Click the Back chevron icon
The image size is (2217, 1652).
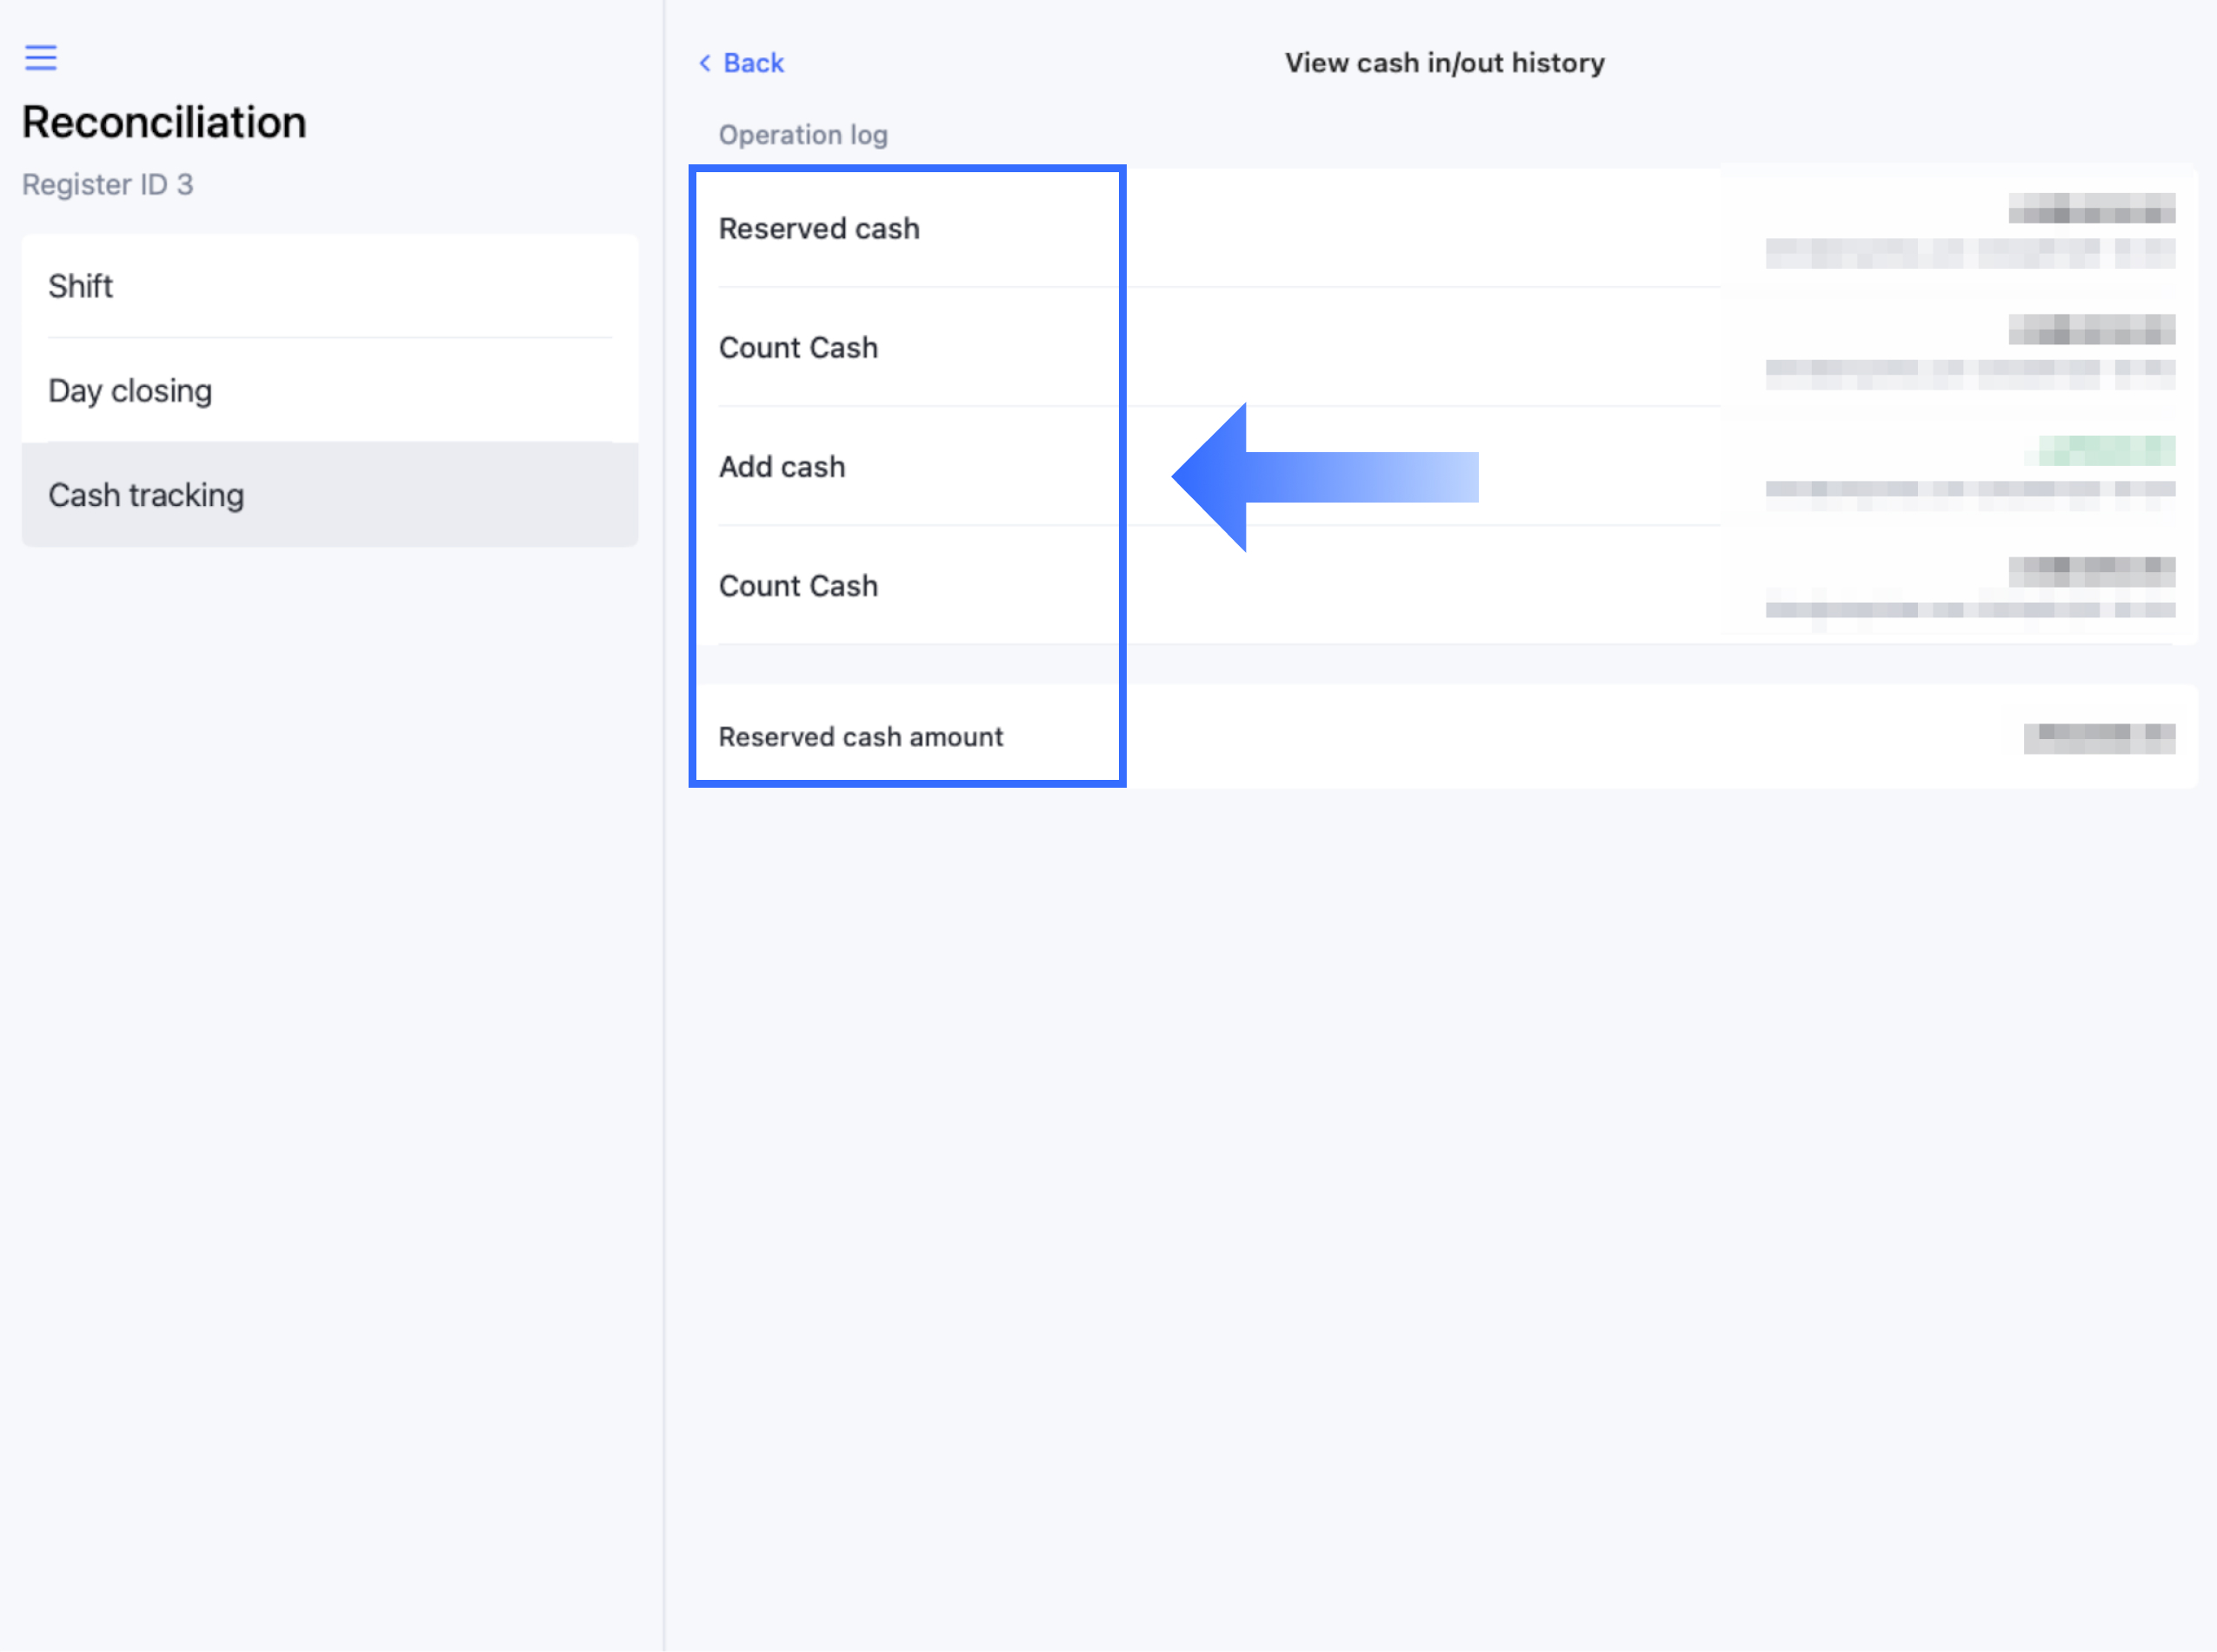click(705, 63)
